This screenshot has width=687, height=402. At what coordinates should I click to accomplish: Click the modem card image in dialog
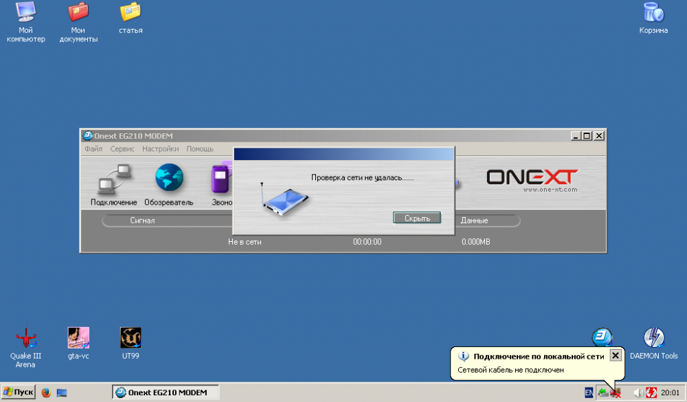click(x=284, y=199)
